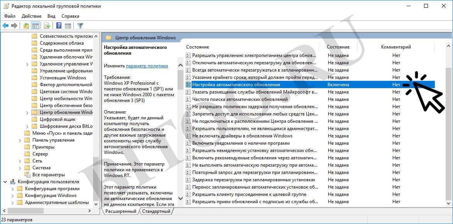Click the Export list toolbar icon
Screen dimensions: 453x224
pos(47,26)
